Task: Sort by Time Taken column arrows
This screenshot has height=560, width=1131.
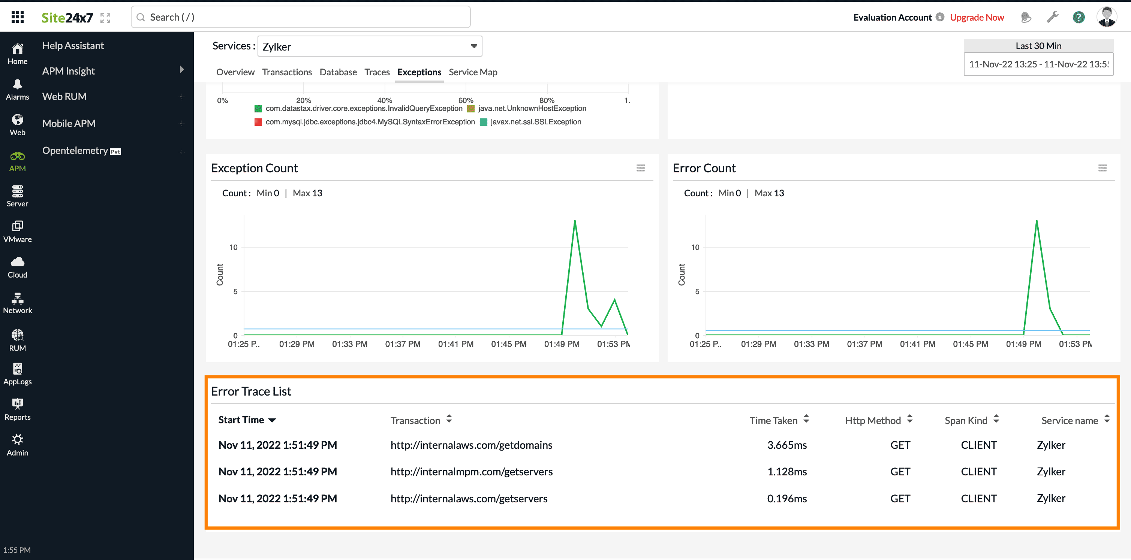Action: coord(806,419)
